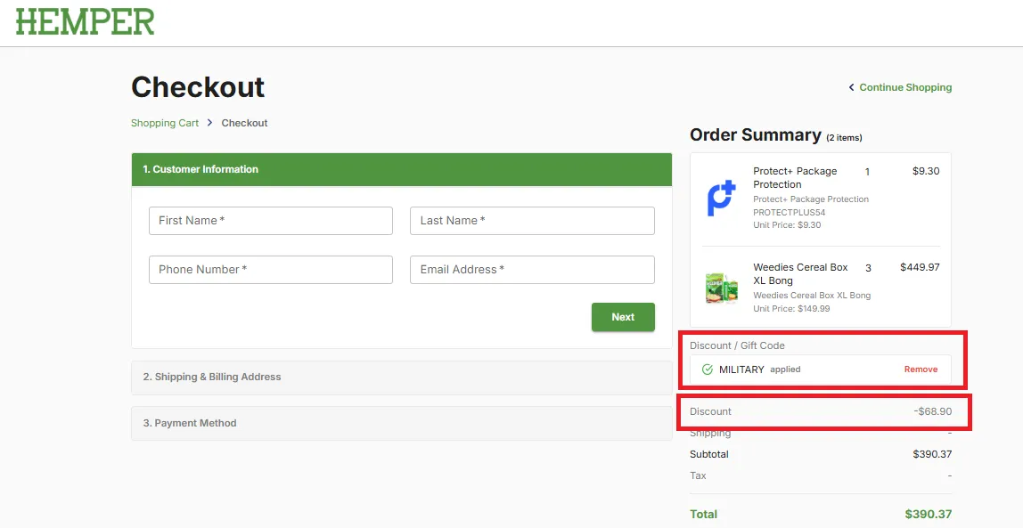Expand the Customer Information section header

pyautogui.click(x=401, y=169)
